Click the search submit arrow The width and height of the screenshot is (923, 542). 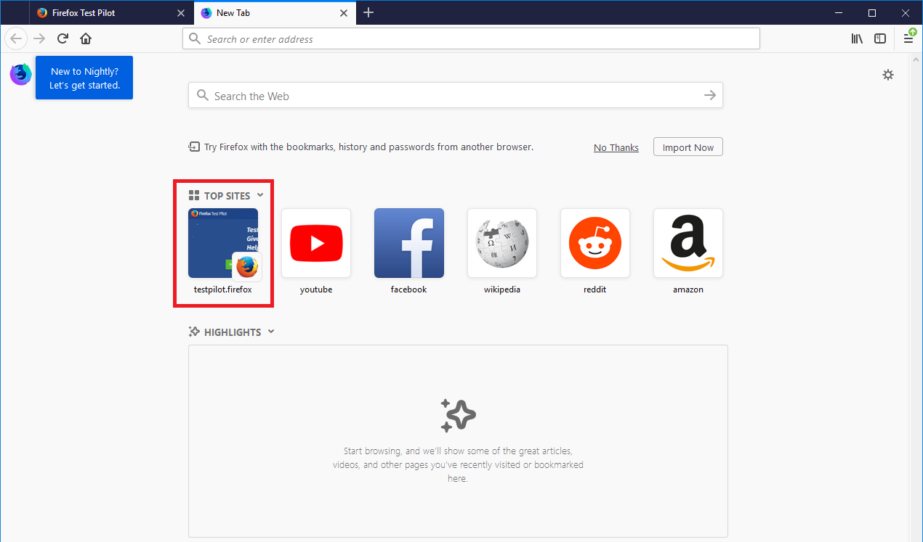pos(709,95)
